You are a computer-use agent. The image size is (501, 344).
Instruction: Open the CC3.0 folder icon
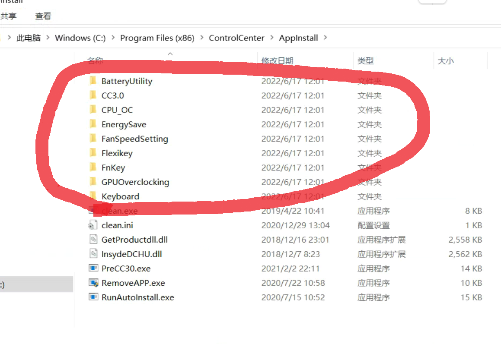(94, 95)
